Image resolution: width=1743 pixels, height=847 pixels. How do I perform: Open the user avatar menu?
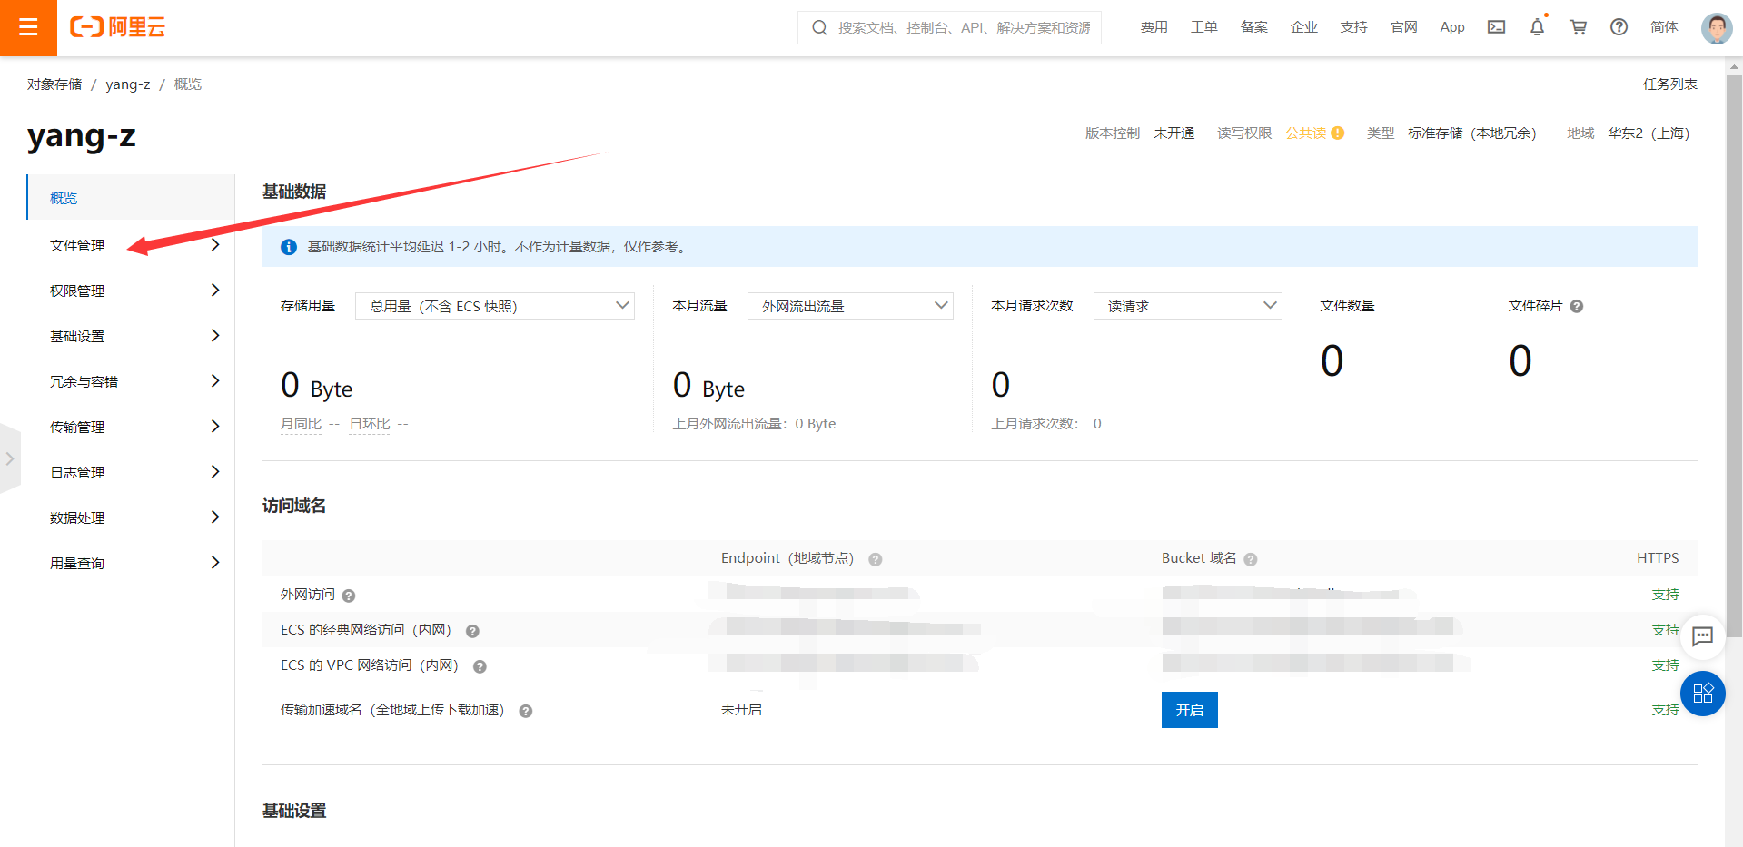click(x=1716, y=27)
